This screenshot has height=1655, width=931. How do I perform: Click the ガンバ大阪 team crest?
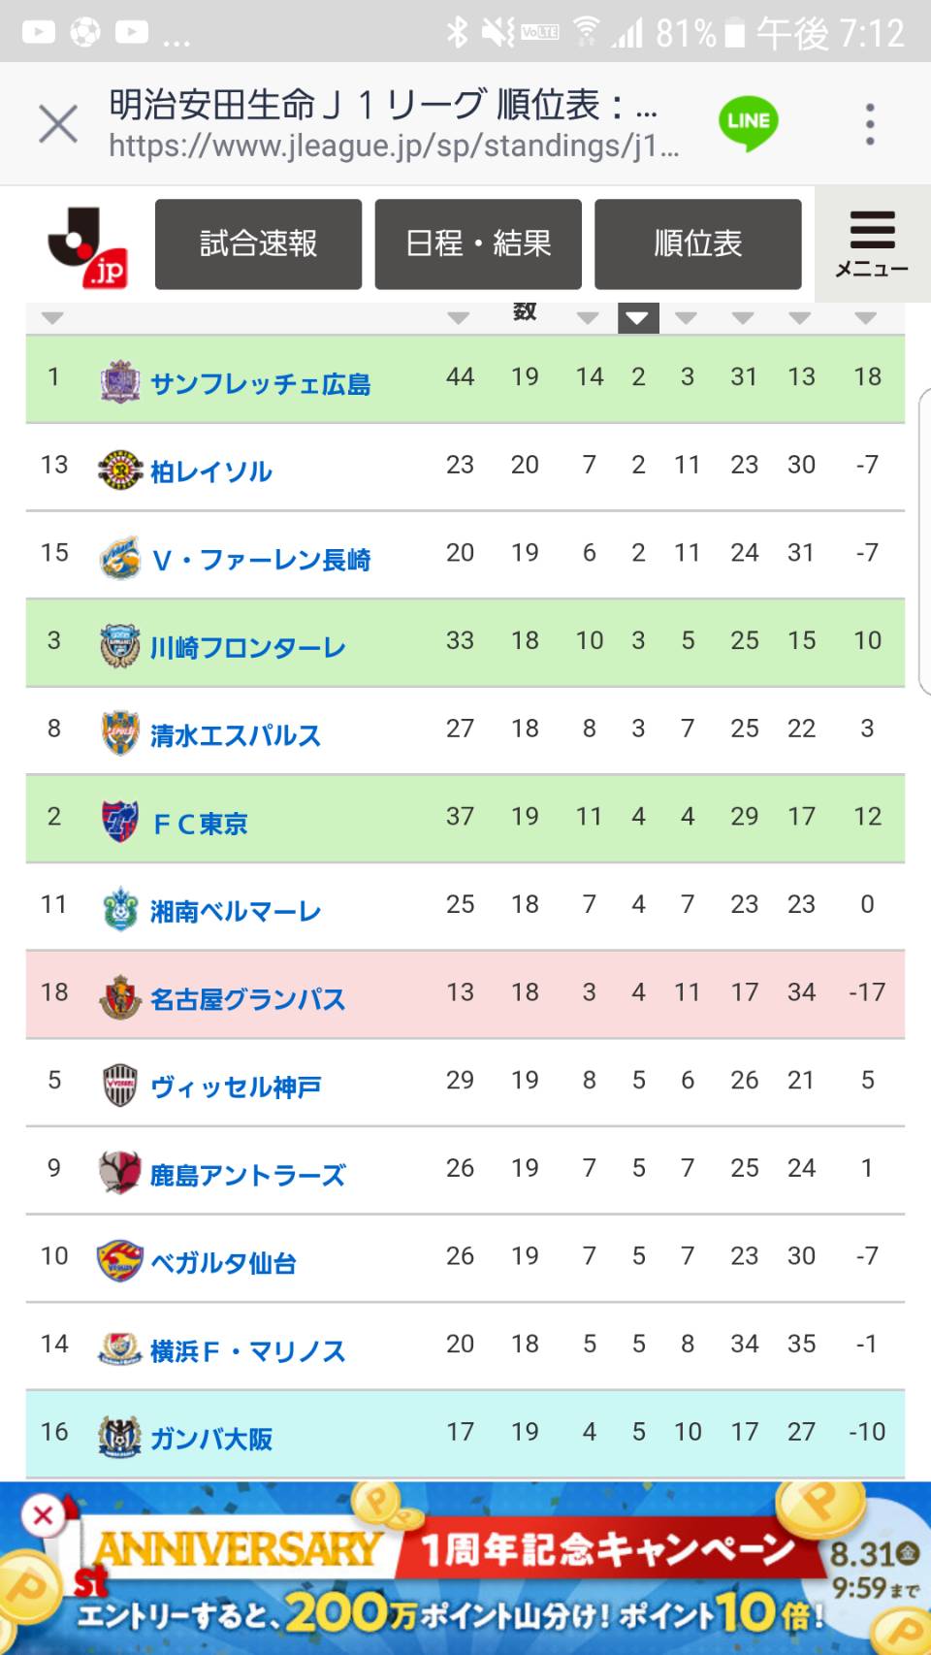pyautogui.click(x=120, y=1437)
